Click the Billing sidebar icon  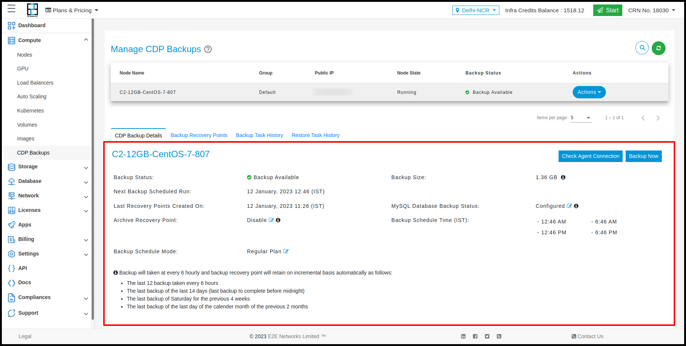[12, 239]
